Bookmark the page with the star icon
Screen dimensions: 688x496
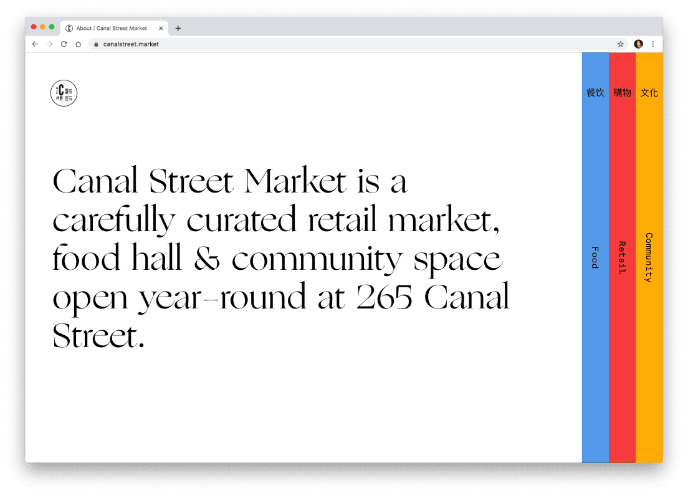pos(620,44)
